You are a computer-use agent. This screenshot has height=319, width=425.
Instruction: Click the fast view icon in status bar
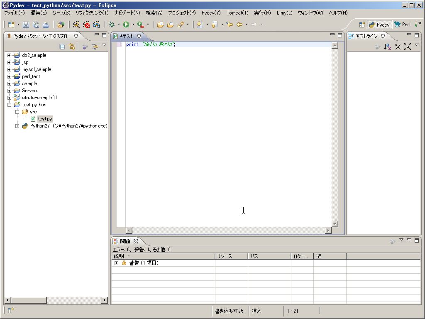click(10, 310)
